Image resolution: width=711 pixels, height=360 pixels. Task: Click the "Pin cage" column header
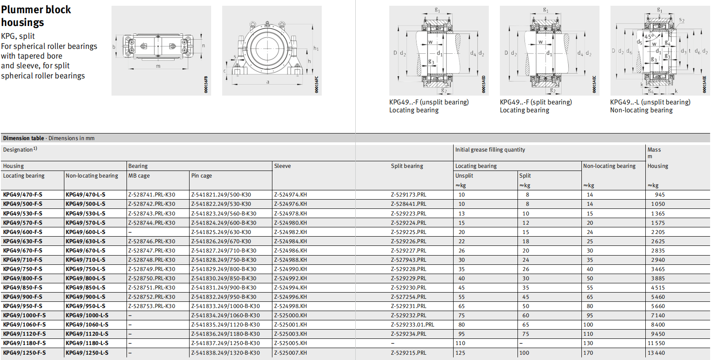(201, 176)
